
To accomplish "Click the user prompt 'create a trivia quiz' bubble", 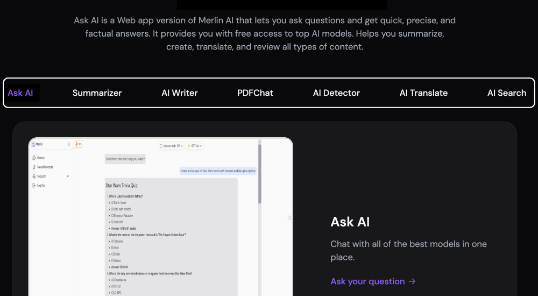I will click(x=218, y=171).
